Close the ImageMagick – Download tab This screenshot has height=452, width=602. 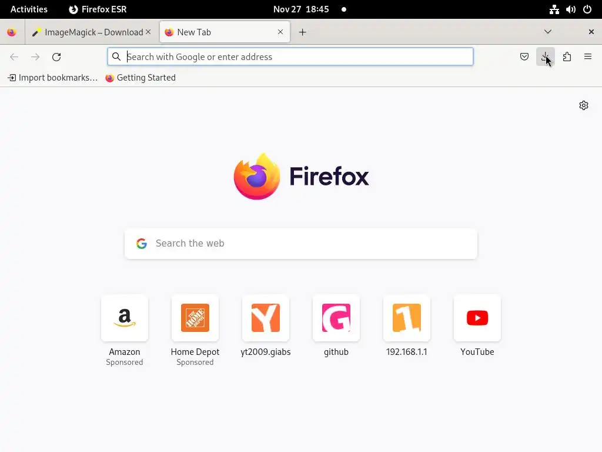point(148,32)
